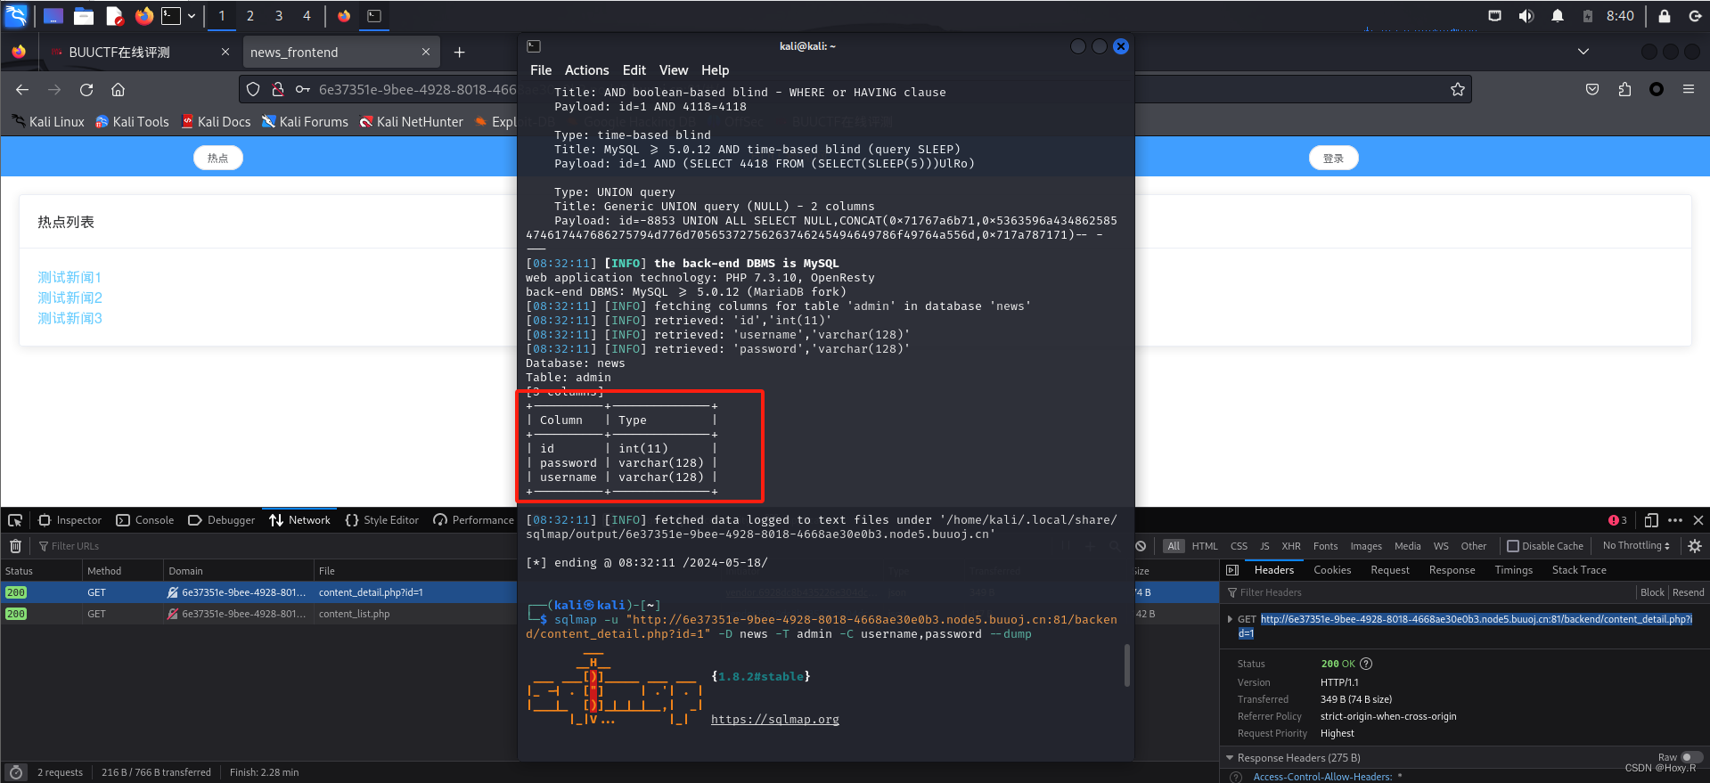
Task: Click the 登录 button on the page
Action: click(x=1333, y=158)
